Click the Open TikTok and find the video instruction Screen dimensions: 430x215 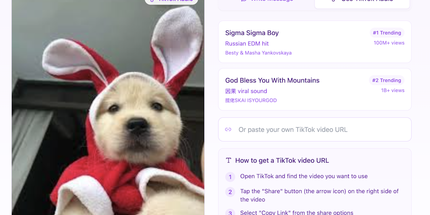pyautogui.click(x=304, y=176)
